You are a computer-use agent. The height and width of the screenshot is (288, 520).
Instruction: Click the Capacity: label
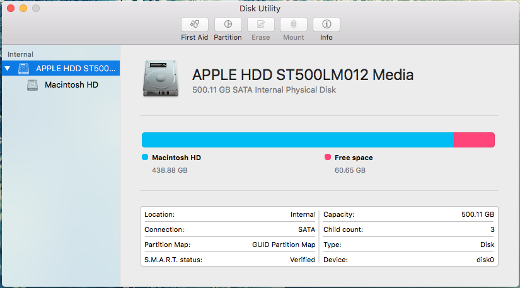pos(339,214)
